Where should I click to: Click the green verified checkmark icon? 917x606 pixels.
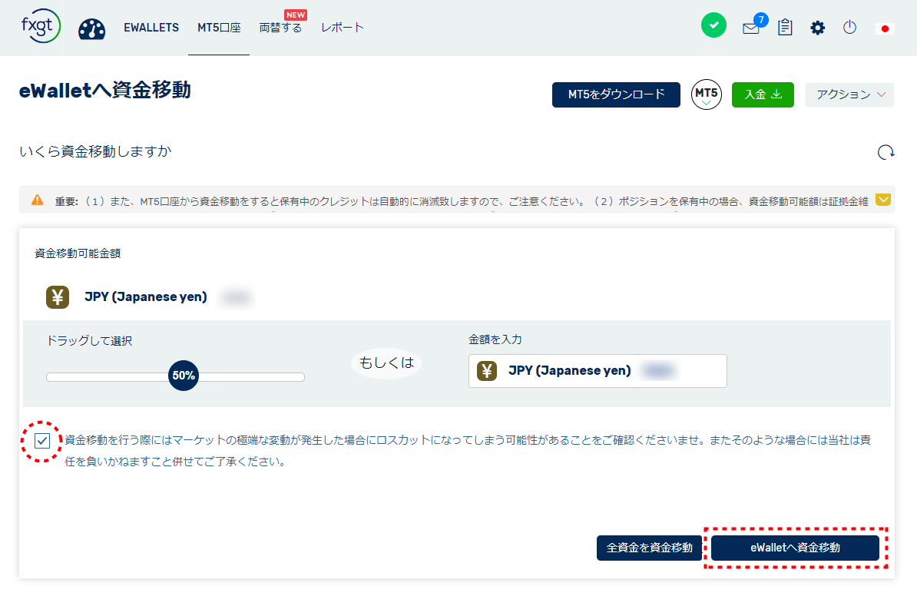coord(713,25)
